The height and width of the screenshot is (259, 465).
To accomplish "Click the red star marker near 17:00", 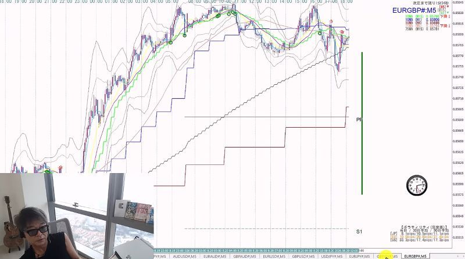I will point(331,21).
